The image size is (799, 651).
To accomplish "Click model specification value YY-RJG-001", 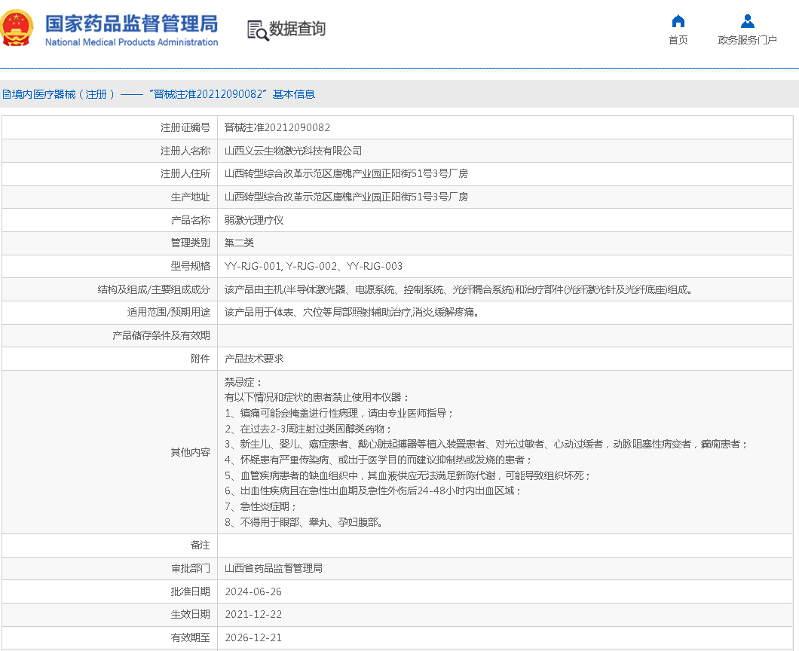I will tap(253, 266).
